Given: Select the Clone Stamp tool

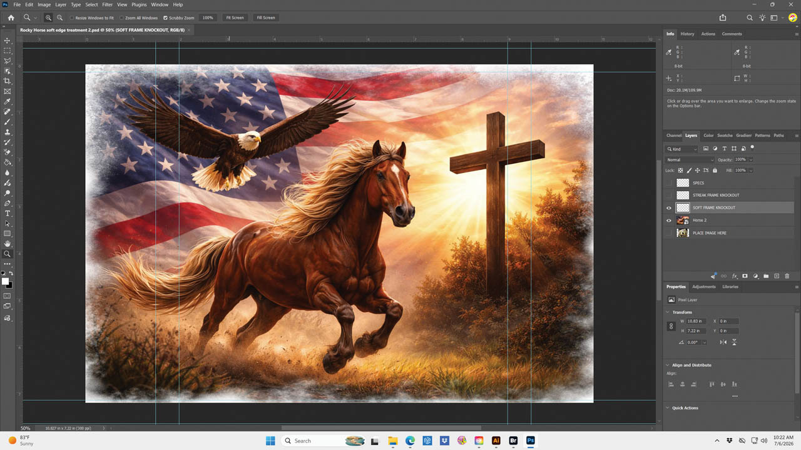Looking at the screenshot, I should (8, 132).
